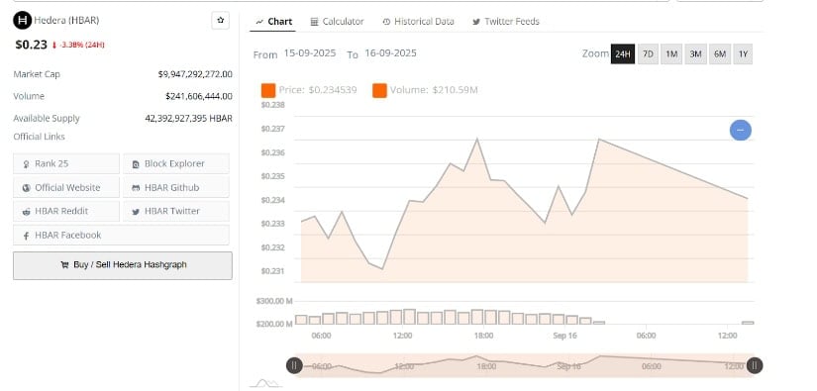Click the To date field 16-09-2025
The image size is (817, 391).
[391, 53]
